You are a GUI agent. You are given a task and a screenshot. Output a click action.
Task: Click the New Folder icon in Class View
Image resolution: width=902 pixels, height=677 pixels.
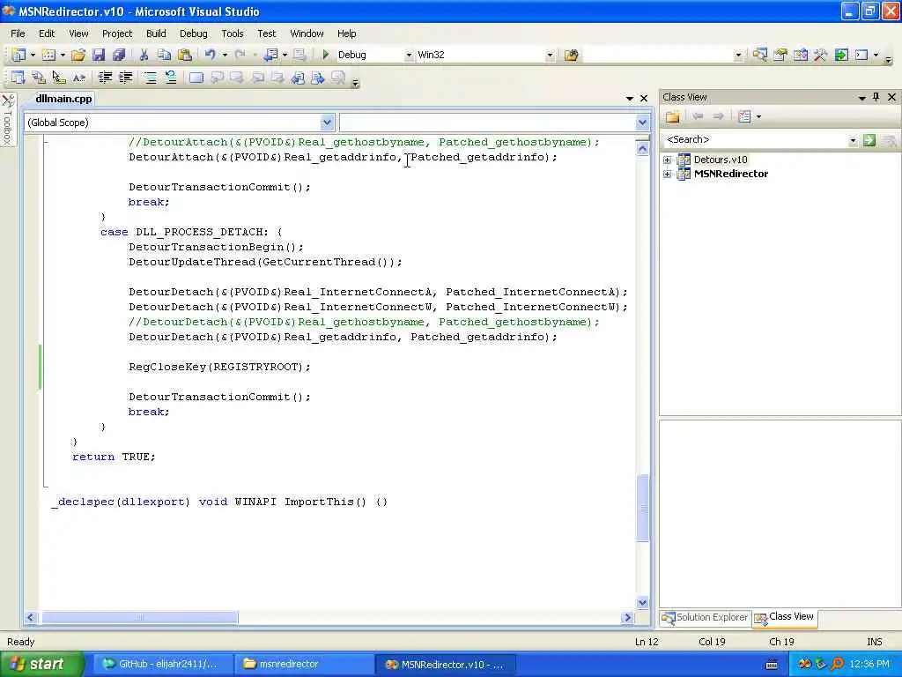[672, 117]
